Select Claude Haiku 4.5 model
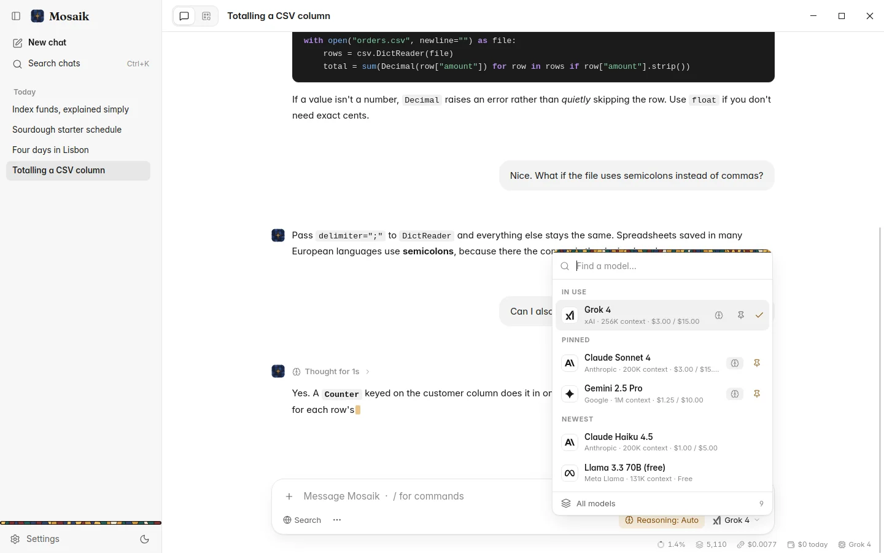Screen dimensions: 884x553 pyautogui.click(x=662, y=442)
